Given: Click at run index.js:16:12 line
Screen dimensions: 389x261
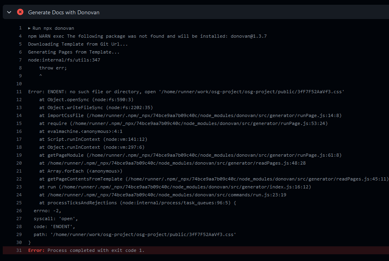Looking at the screenshot, I should [x=175, y=187].
